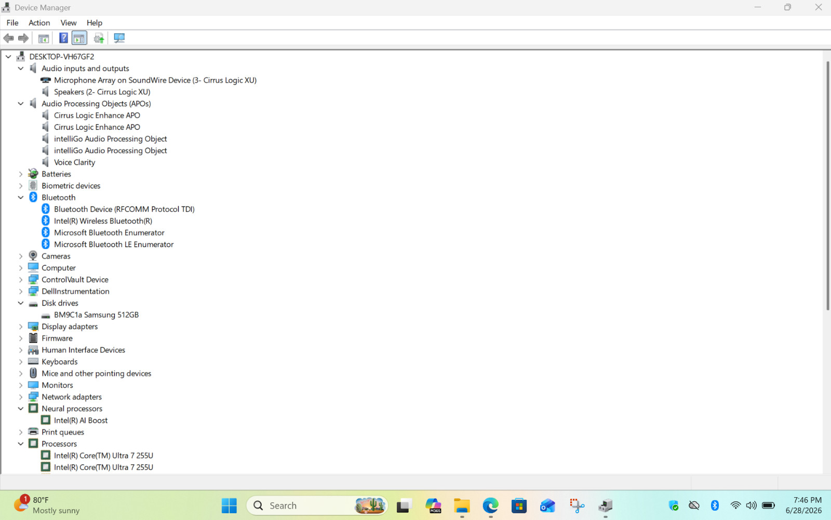Click the Cameras category icon
The width and height of the screenshot is (831, 520).
click(x=33, y=256)
